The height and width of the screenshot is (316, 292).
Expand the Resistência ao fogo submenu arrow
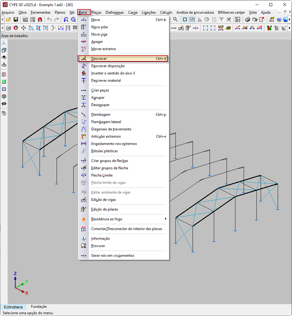click(165, 219)
